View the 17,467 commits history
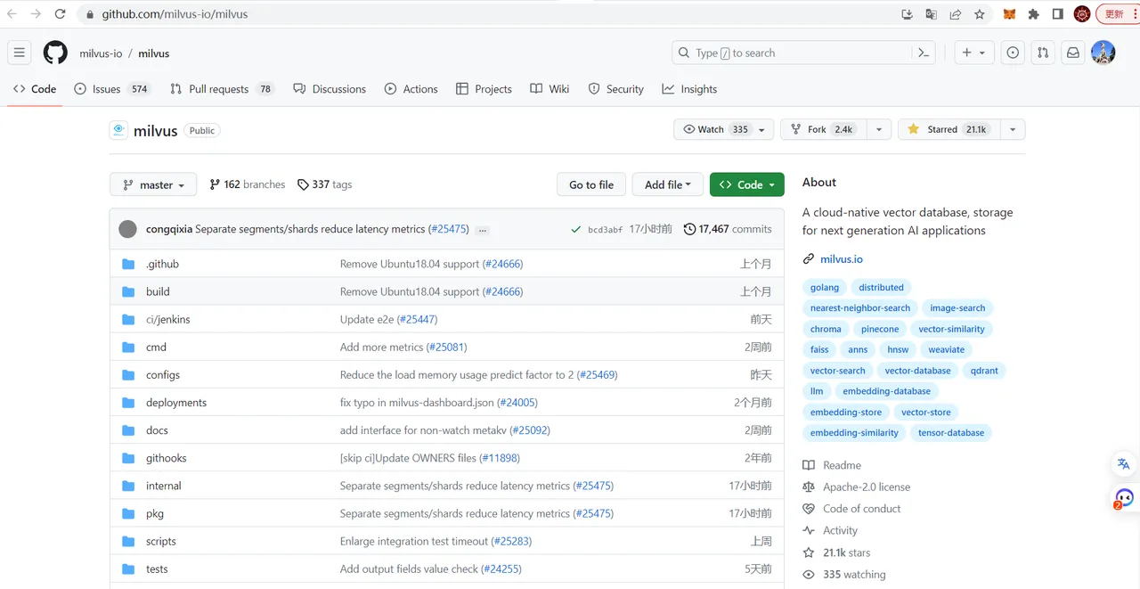The height and width of the screenshot is (589, 1140). (x=728, y=229)
